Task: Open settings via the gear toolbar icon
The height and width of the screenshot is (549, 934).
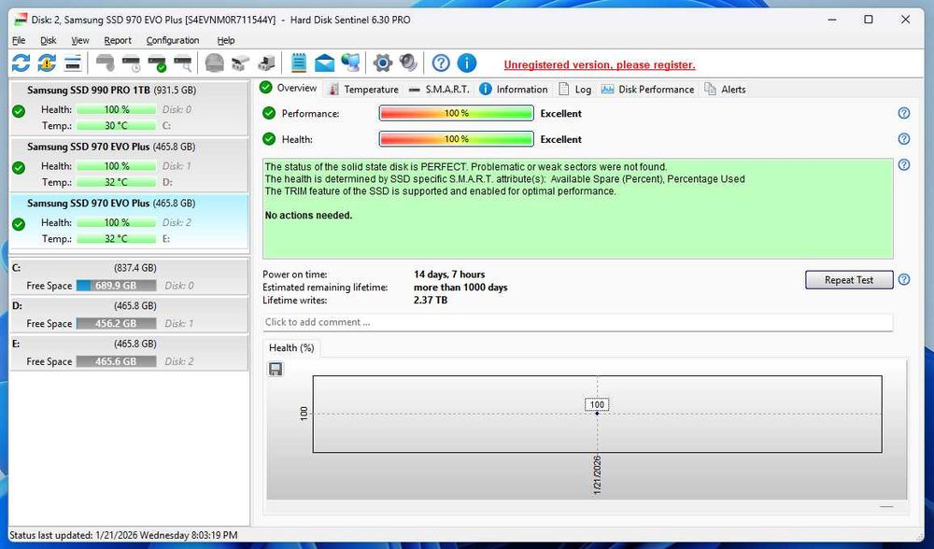Action: point(382,63)
